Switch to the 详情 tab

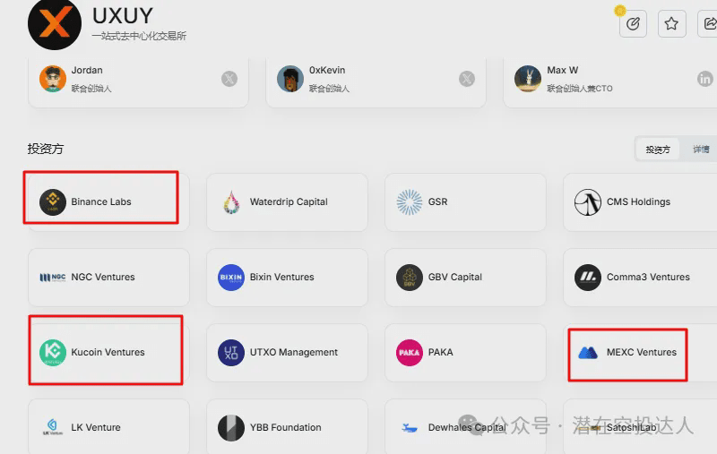701,150
